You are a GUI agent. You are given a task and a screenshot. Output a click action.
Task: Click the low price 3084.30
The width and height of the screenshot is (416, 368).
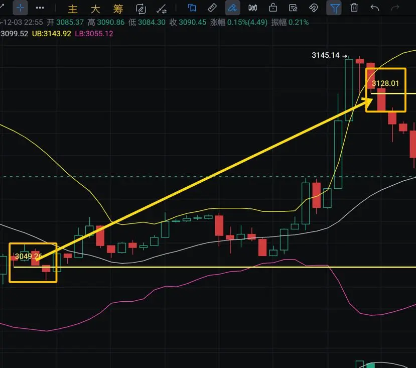coord(152,22)
